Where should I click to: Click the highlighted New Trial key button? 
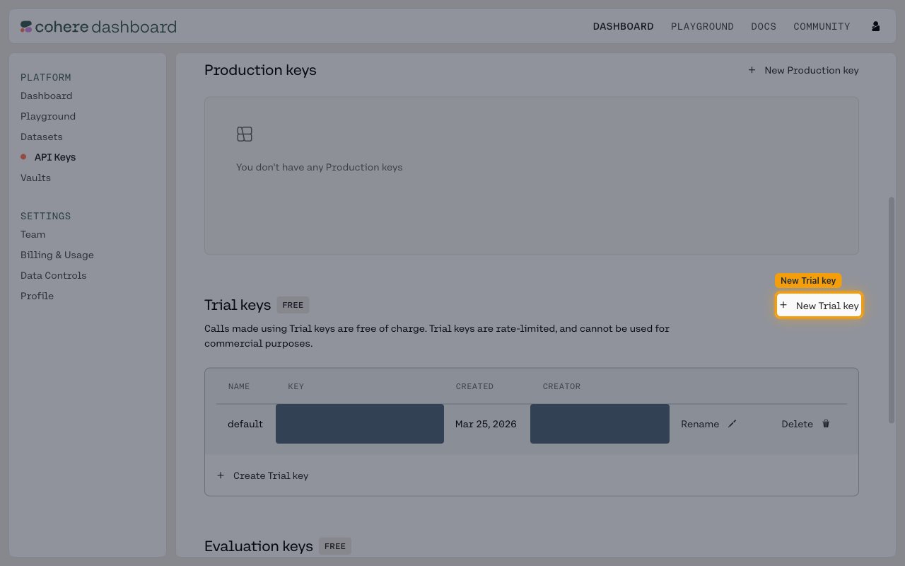pyautogui.click(x=819, y=306)
